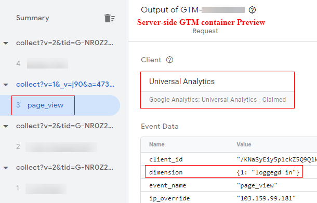Click the Event Data section heading

[x=160, y=127]
